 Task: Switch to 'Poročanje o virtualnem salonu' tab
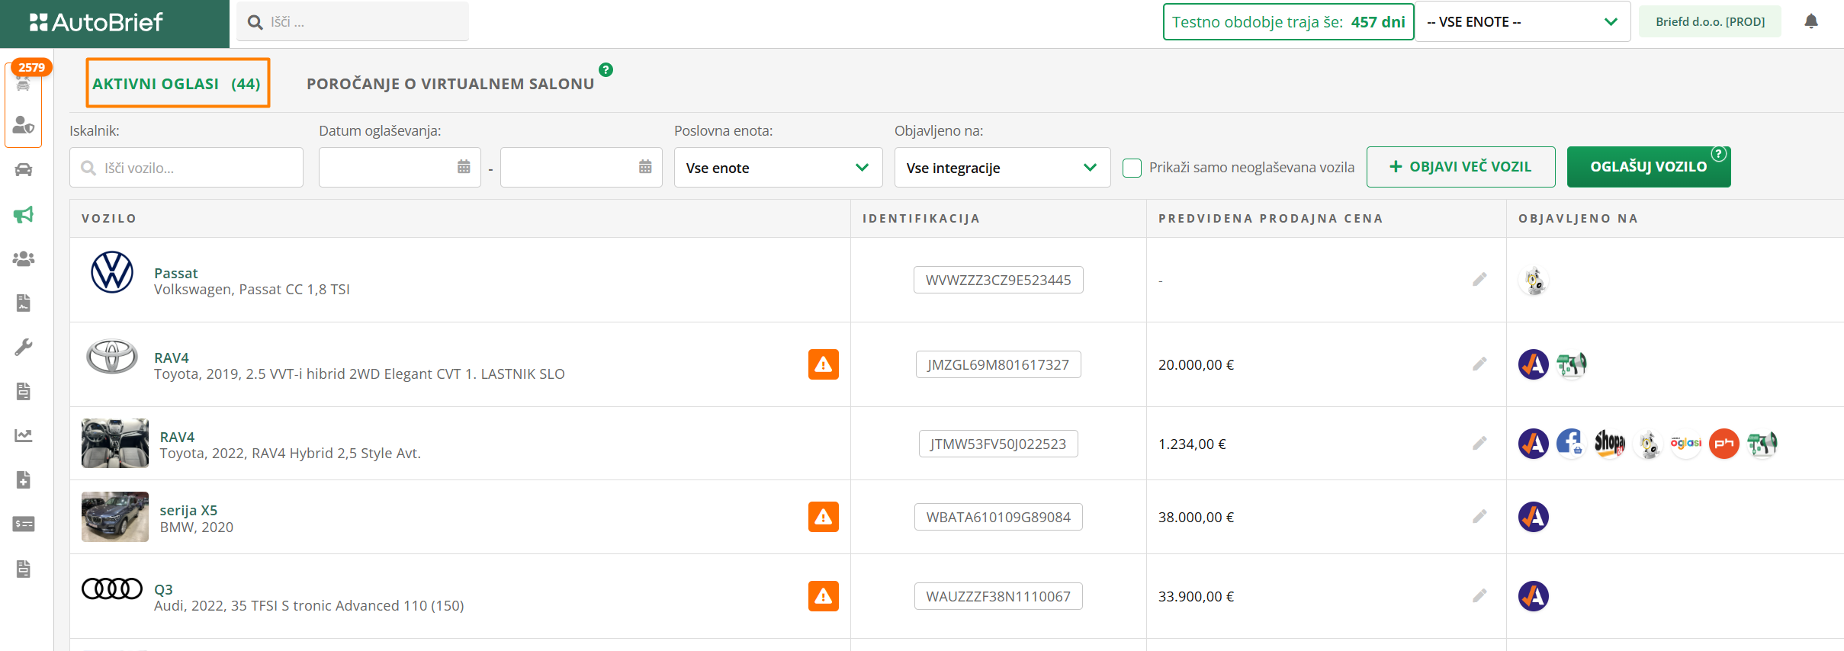(x=450, y=84)
